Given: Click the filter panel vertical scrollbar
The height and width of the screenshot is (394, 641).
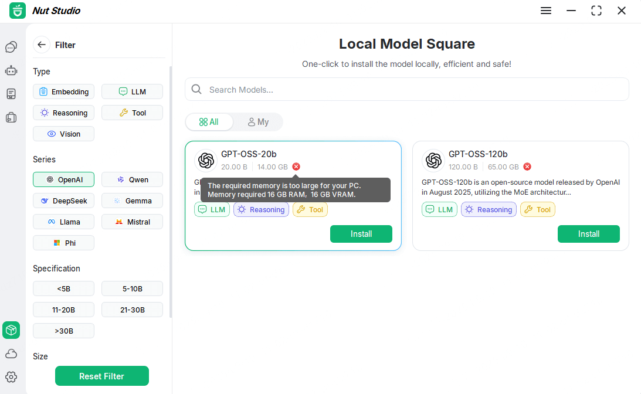Looking at the screenshot, I should (171, 192).
